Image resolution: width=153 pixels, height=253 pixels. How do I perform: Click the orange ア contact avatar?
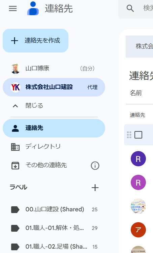(x=138, y=230)
